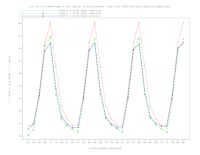200x155 pixels.
Task: Click y-axis tick value 18
Action: [19, 73]
